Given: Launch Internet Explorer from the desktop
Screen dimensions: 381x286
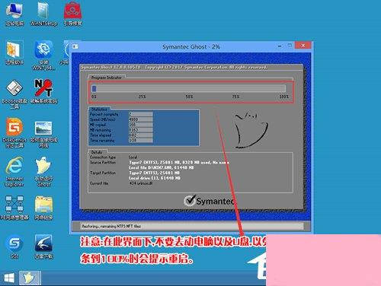Looking at the screenshot, I should point(14,172).
